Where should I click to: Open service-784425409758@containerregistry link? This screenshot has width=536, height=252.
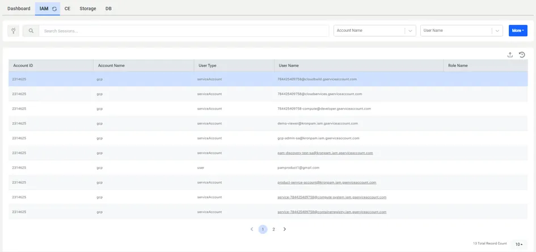pyautogui.click(x=332, y=212)
